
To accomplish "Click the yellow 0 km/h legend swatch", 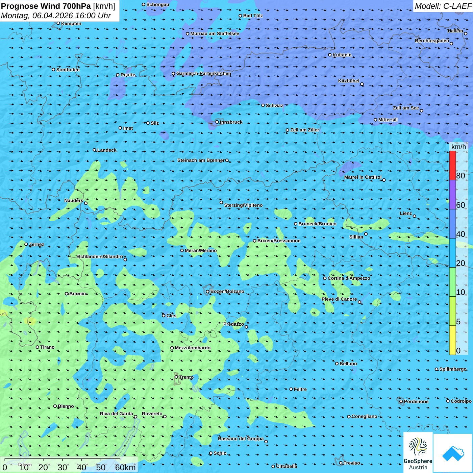I will point(452,340).
